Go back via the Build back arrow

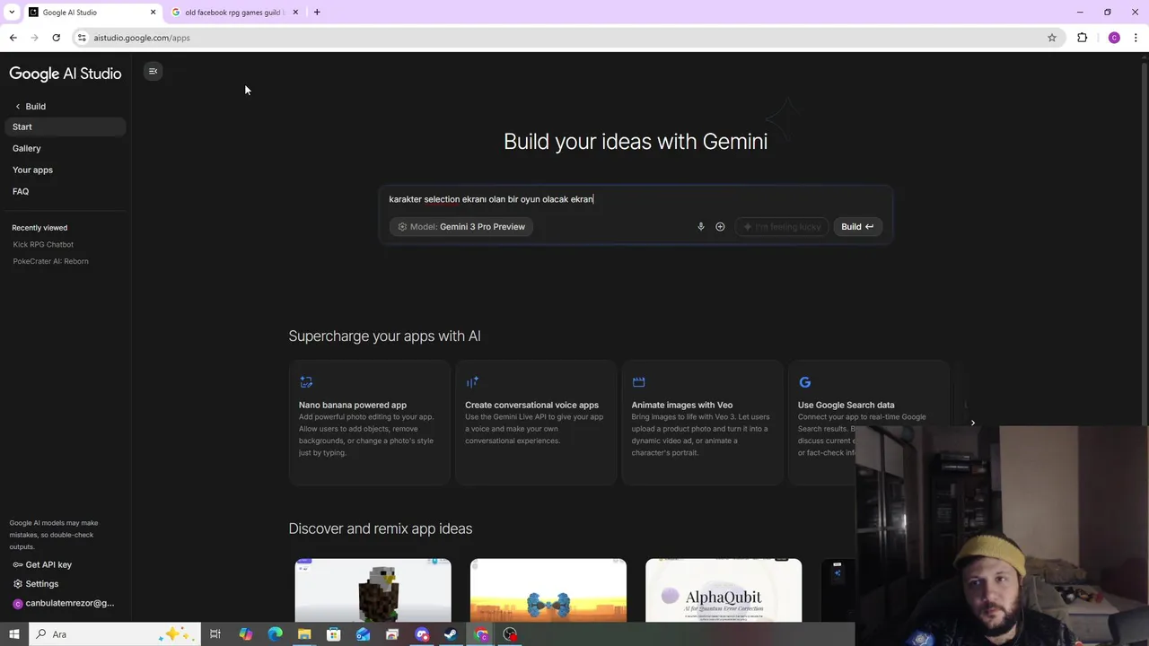(x=17, y=106)
